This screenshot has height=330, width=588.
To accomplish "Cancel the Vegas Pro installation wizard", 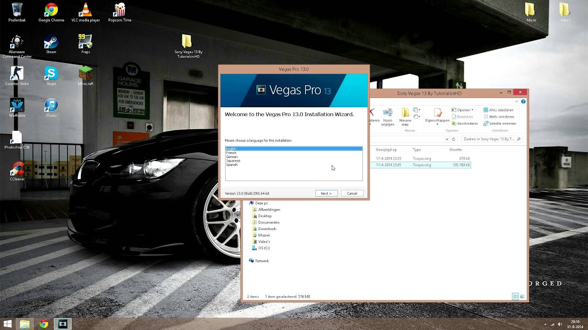I will 352,193.
